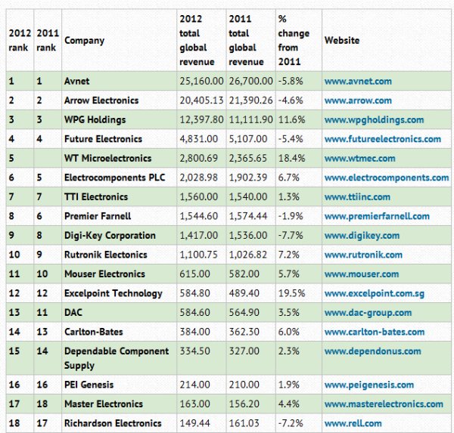Image resolution: width=454 pixels, height=433 pixels.
Task: Open the www.arrow.com link
Action: [x=358, y=101]
